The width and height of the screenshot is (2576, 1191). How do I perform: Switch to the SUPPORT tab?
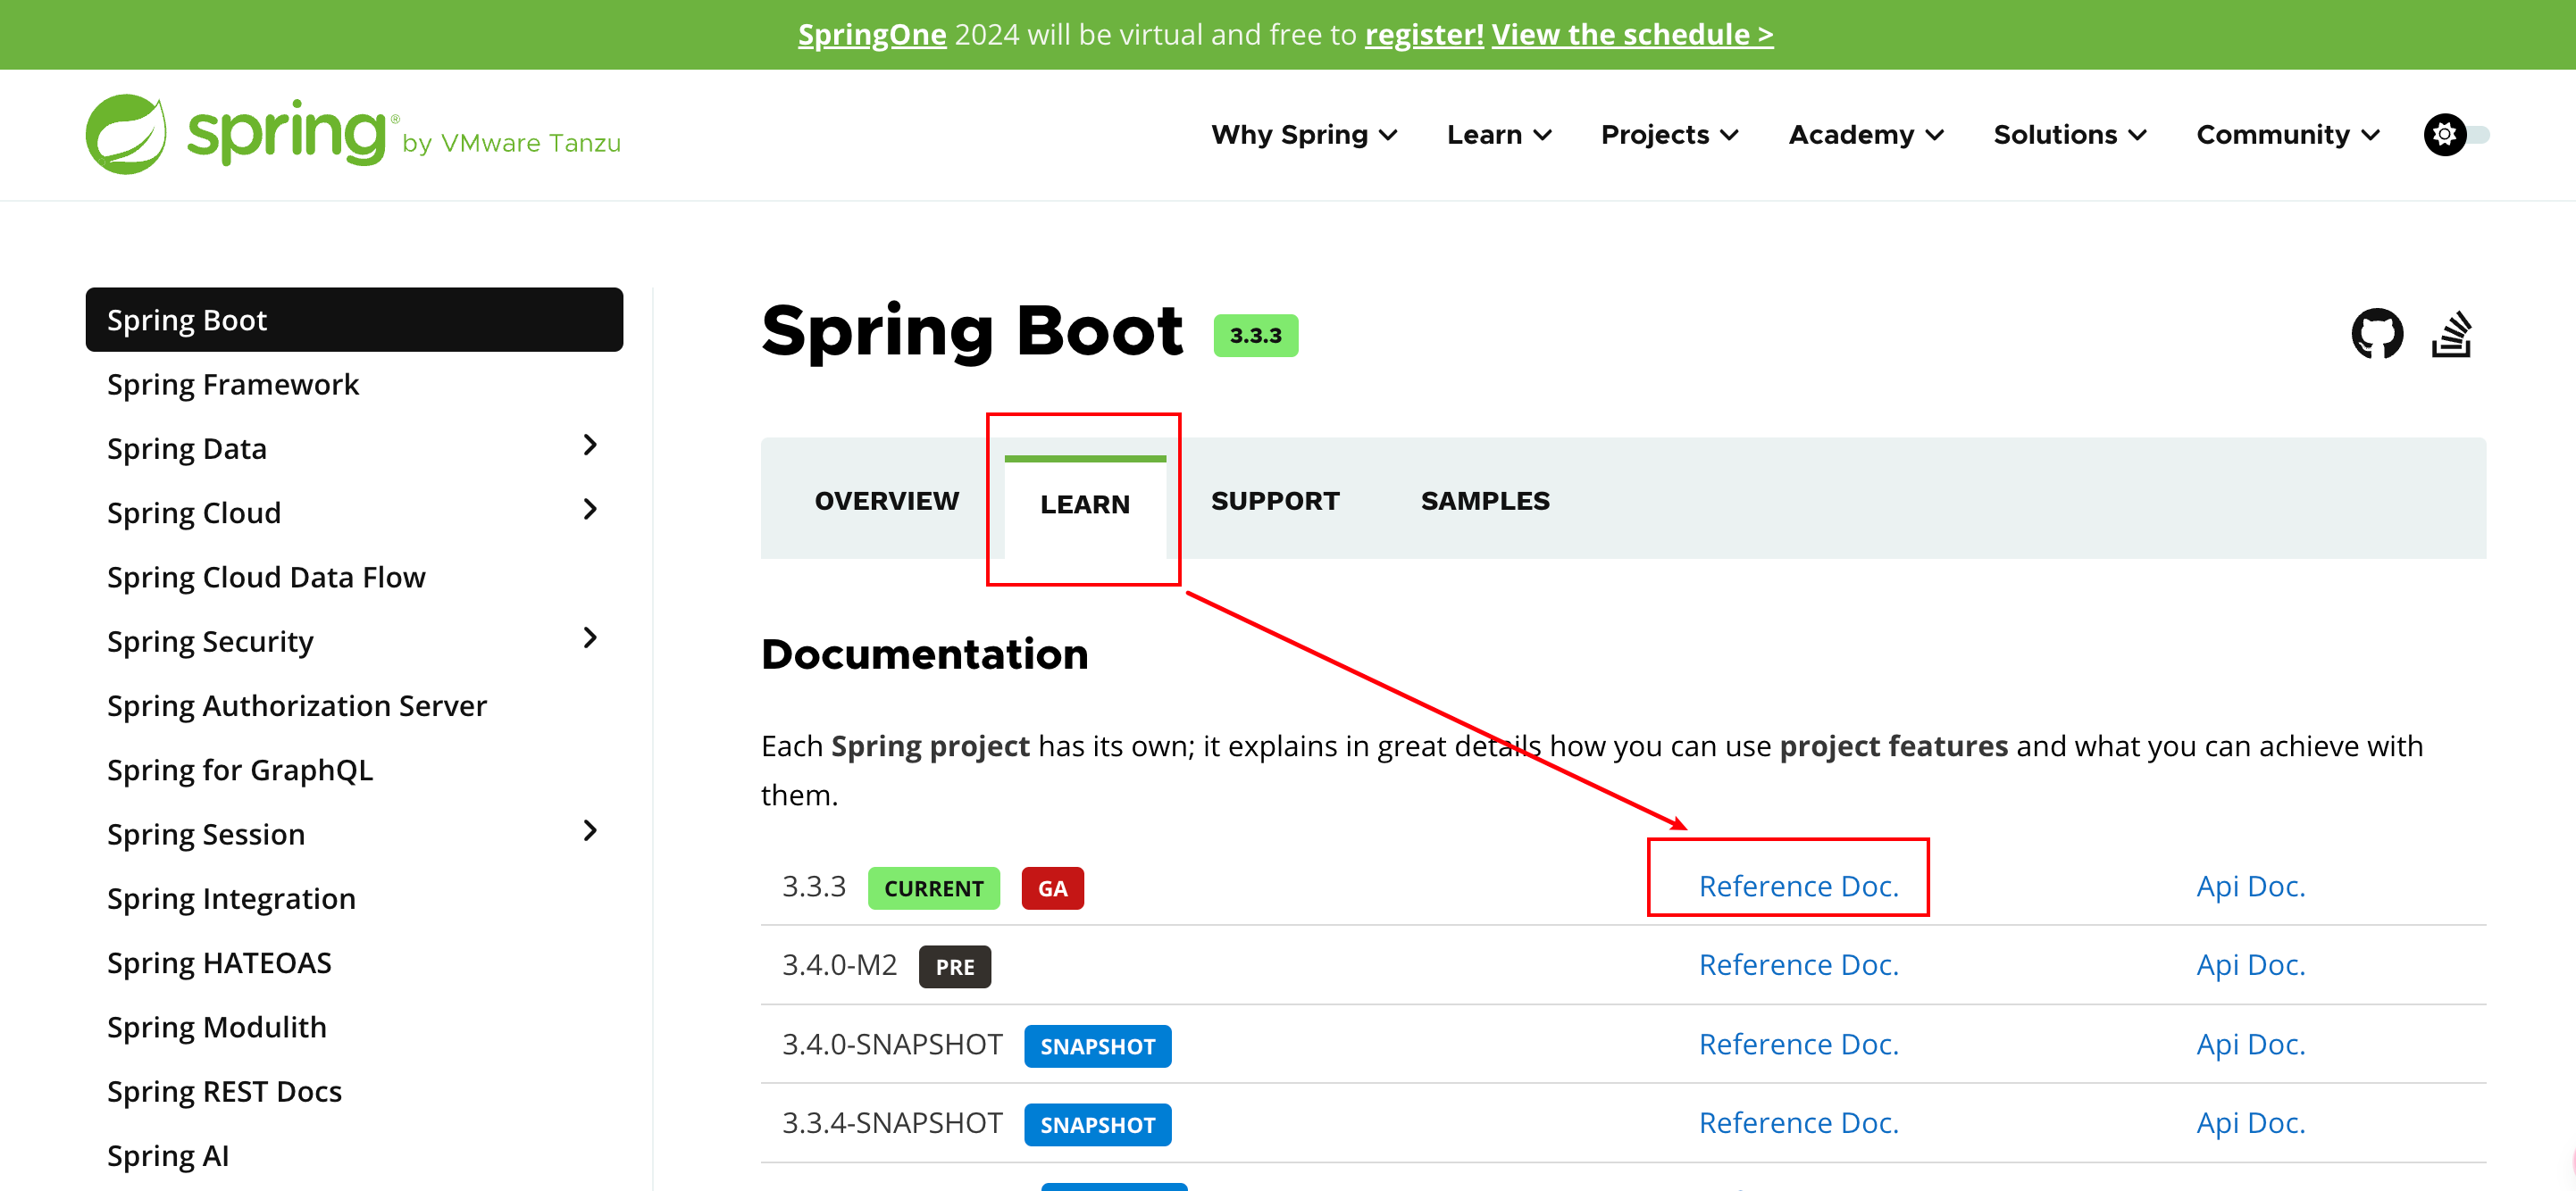pos(1275,501)
